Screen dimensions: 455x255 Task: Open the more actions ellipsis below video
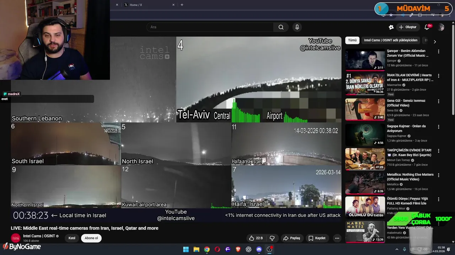337,238
